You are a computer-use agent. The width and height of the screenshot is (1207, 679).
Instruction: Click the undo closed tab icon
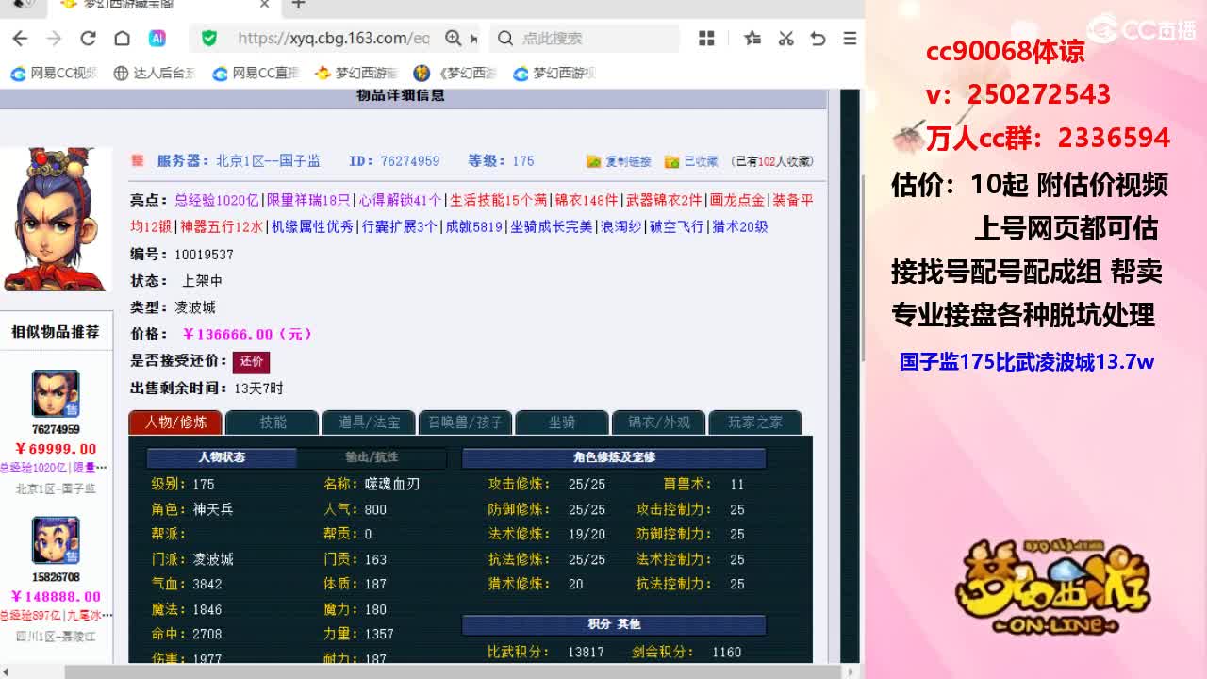(818, 39)
